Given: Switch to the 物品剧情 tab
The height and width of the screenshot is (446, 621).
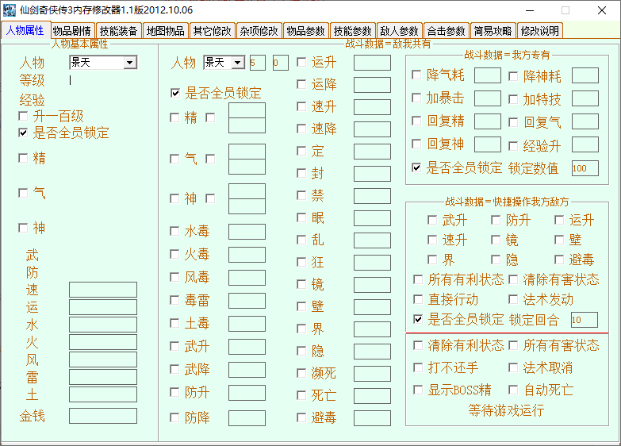Looking at the screenshot, I should [71, 30].
